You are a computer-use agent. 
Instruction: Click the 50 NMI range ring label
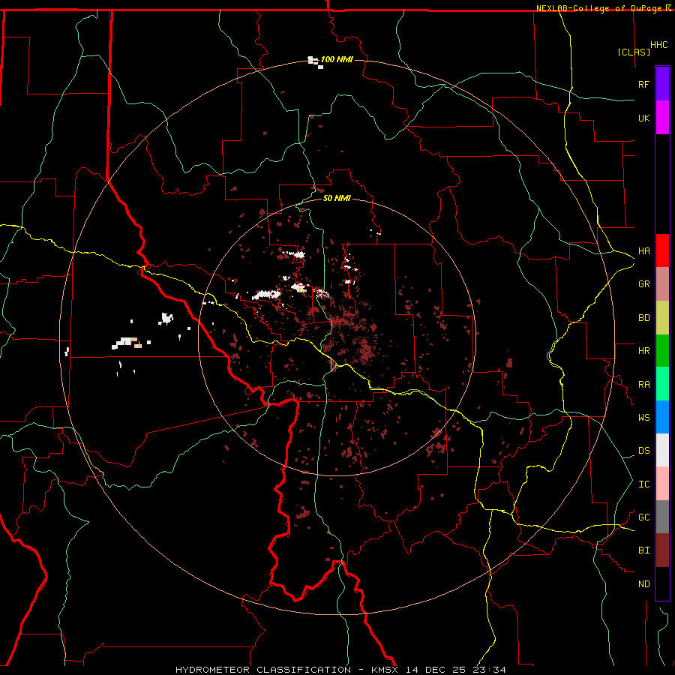[x=337, y=198]
